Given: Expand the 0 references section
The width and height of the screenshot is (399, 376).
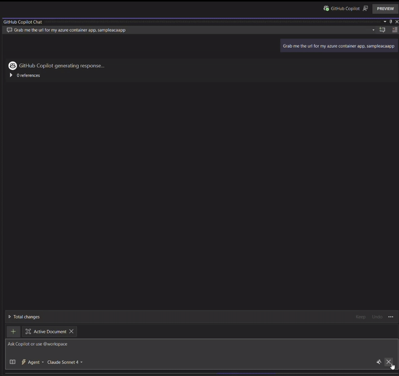Looking at the screenshot, I should coord(11,75).
